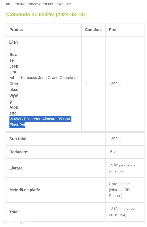147x227 pixels.
Task: Select the highlighted WJ/WG Poliuretan Albastre text
Action: 40,119
